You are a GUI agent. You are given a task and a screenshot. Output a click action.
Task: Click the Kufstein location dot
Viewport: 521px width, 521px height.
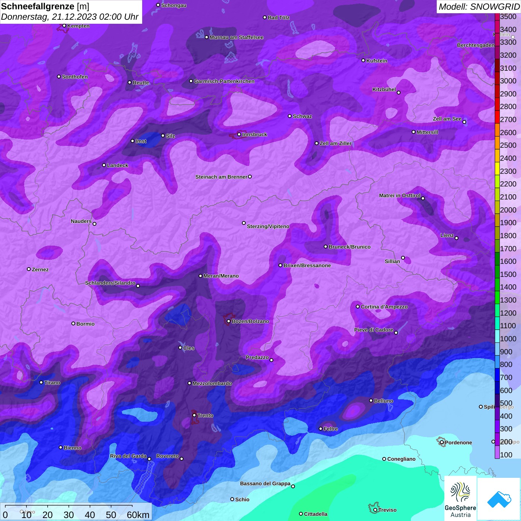[x=364, y=60]
